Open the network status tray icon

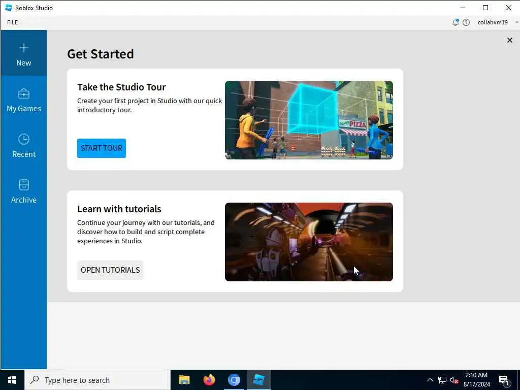(442, 380)
